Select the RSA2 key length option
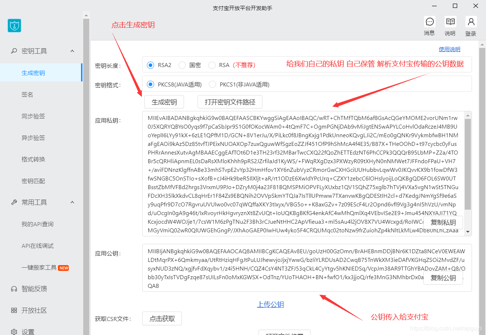Screen dimensions: 486x335 [150, 65]
